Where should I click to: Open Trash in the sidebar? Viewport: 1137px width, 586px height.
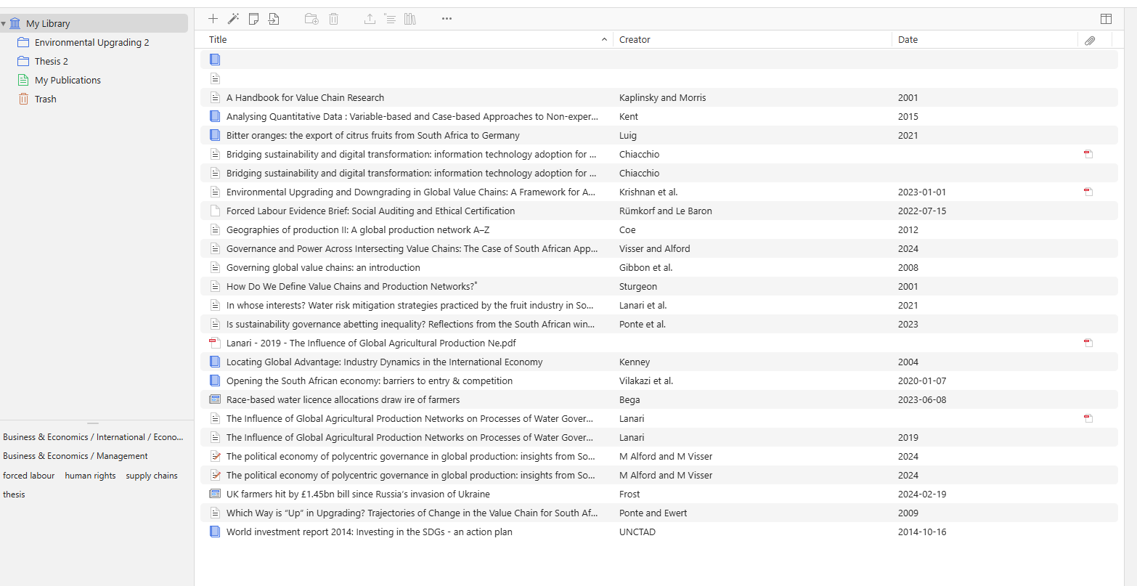45,99
